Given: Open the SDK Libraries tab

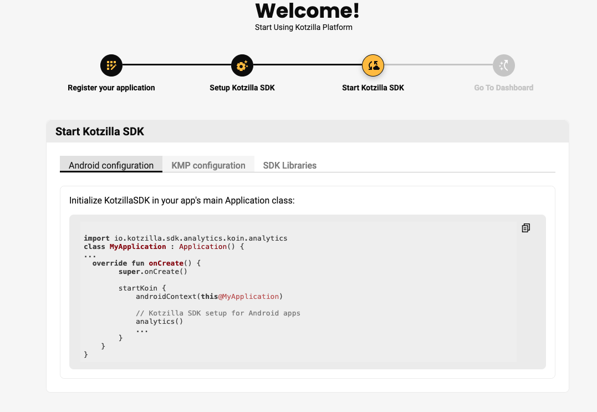Looking at the screenshot, I should click(x=290, y=165).
